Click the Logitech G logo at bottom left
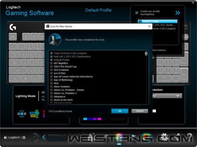This screenshot has height=147, width=197. tap(15, 138)
